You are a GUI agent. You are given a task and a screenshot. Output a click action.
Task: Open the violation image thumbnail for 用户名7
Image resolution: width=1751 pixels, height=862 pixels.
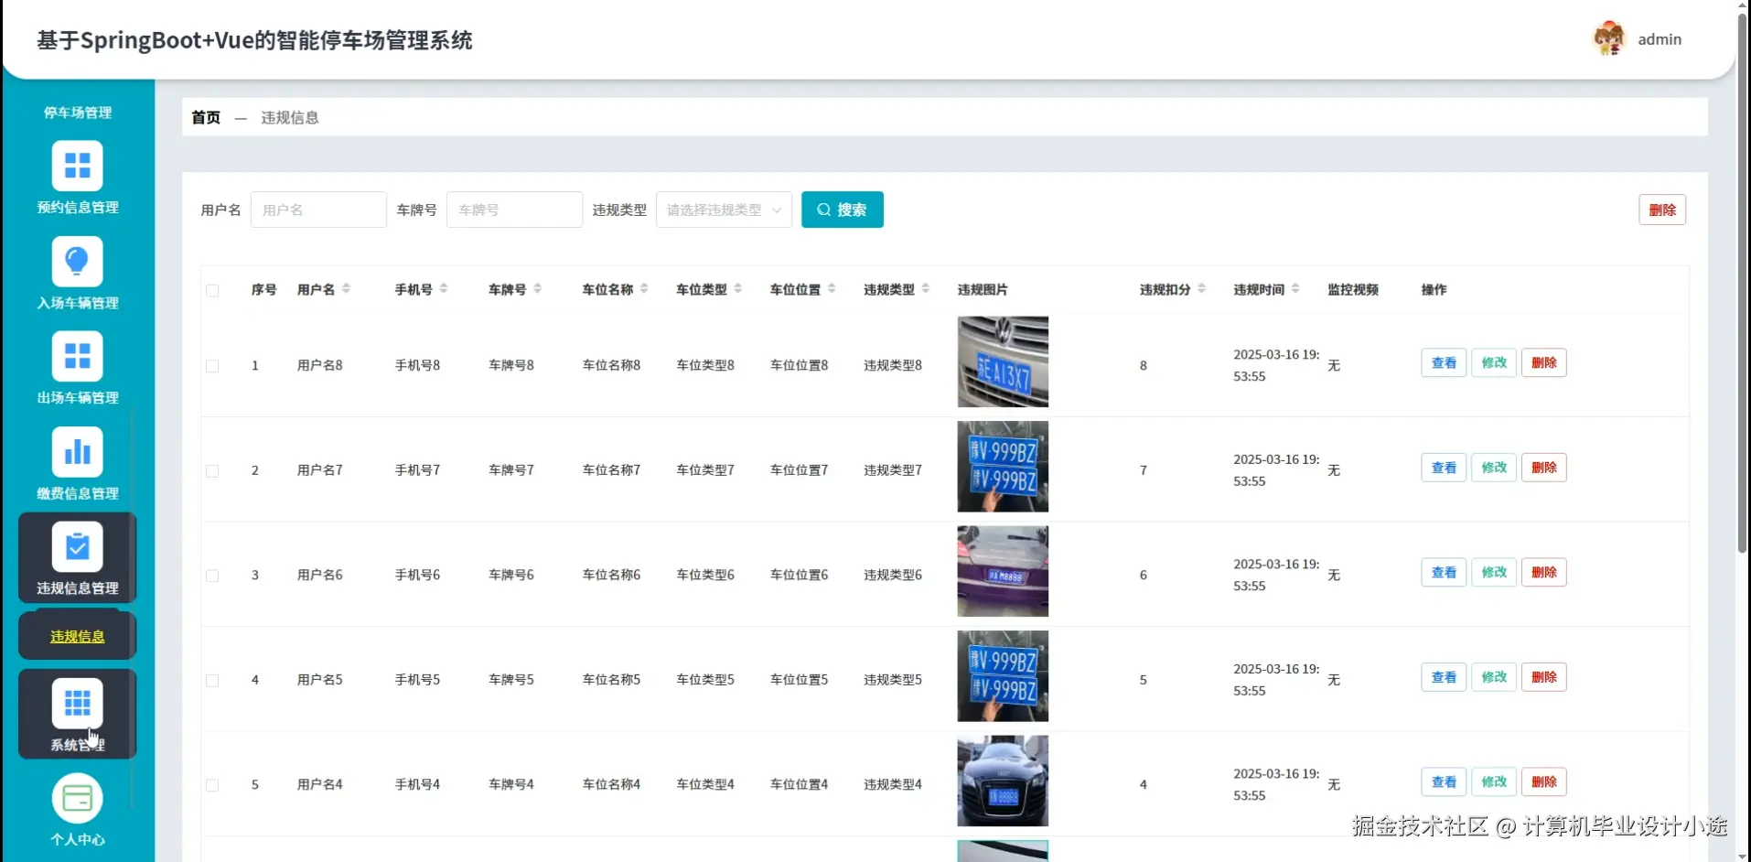tap(1002, 467)
